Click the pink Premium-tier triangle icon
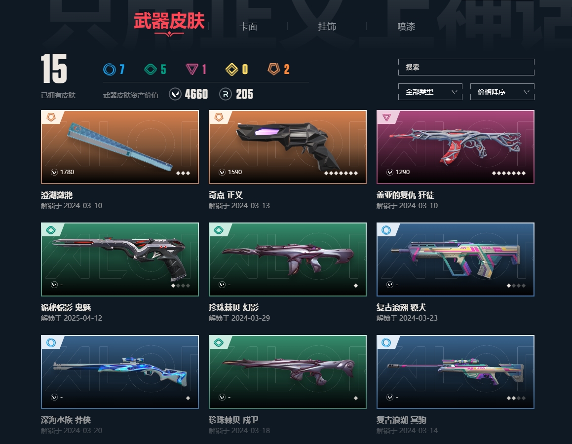The height and width of the screenshot is (444, 572). 192,69
